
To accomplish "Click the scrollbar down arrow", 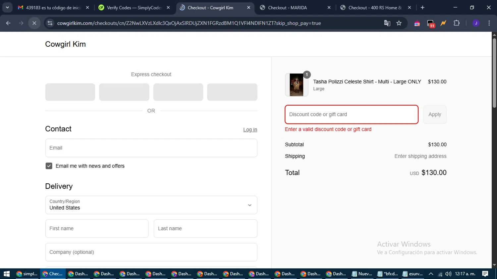I will coord(494,265).
